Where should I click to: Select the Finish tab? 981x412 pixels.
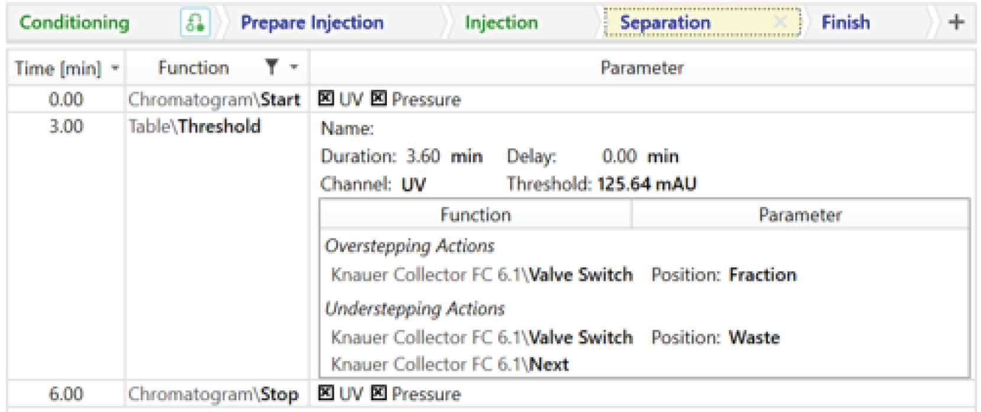(x=846, y=24)
